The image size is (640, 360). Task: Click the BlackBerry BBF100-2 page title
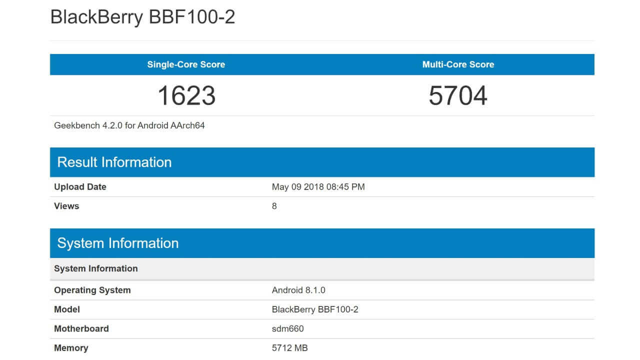142,17
